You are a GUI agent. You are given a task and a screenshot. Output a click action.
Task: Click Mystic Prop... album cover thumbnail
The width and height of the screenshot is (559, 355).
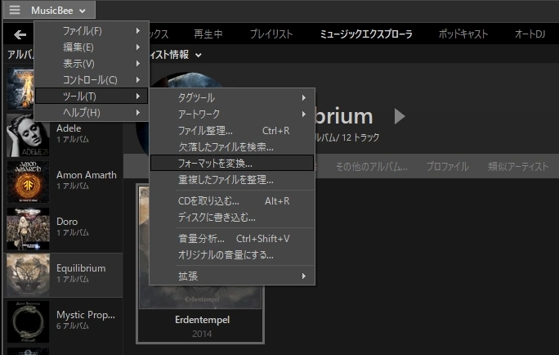(28, 321)
